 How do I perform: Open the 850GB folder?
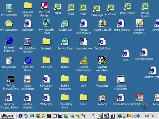pyautogui.click(x=65, y=60)
